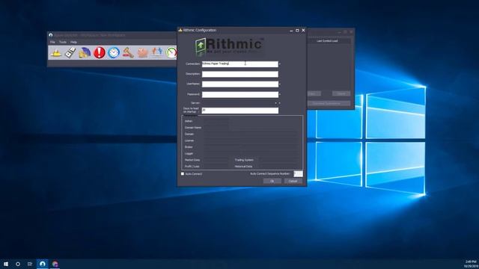This screenshot has height=269, width=479.
Task: Click the gauge dial toolbar icon
Action: click(x=171, y=52)
